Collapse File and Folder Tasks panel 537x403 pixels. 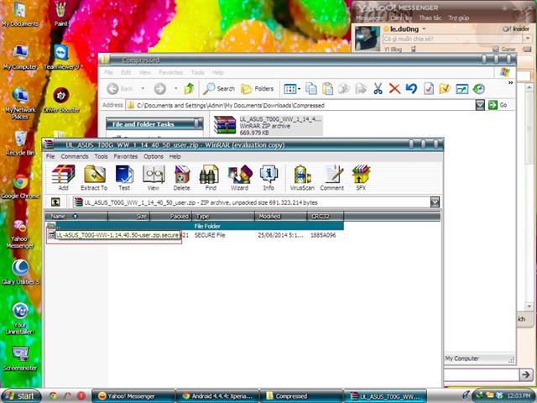196,123
